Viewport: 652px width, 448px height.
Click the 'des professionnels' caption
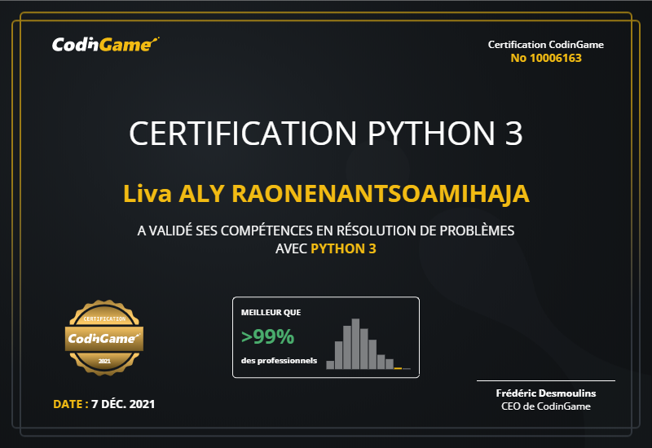pos(279,360)
